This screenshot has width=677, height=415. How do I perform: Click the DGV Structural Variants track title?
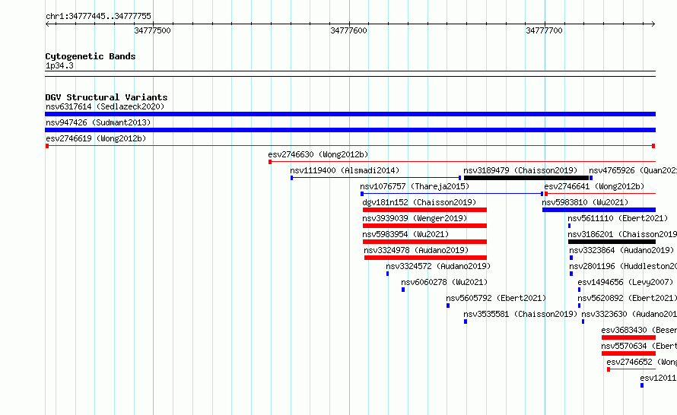point(106,97)
